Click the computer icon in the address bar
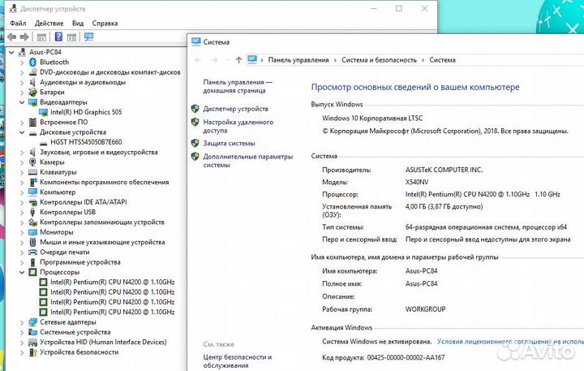Viewport: 584px width, 371px height. click(252, 59)
